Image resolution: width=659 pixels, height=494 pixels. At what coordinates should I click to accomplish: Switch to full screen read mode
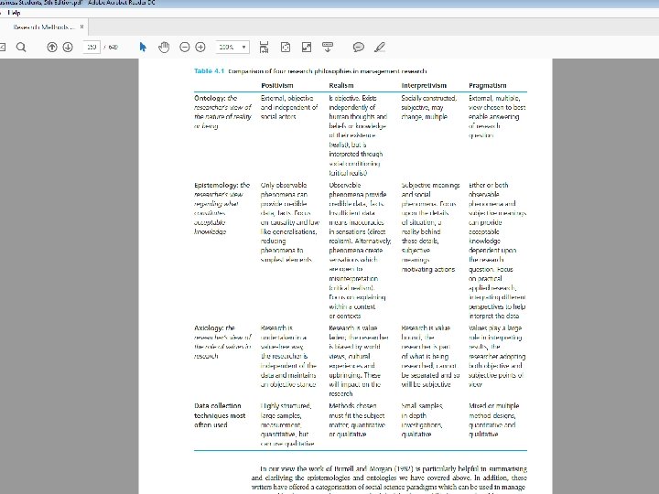(307, 47)
